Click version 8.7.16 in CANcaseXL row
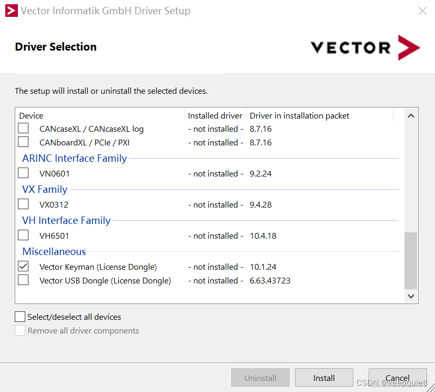 tap(261, 129)
